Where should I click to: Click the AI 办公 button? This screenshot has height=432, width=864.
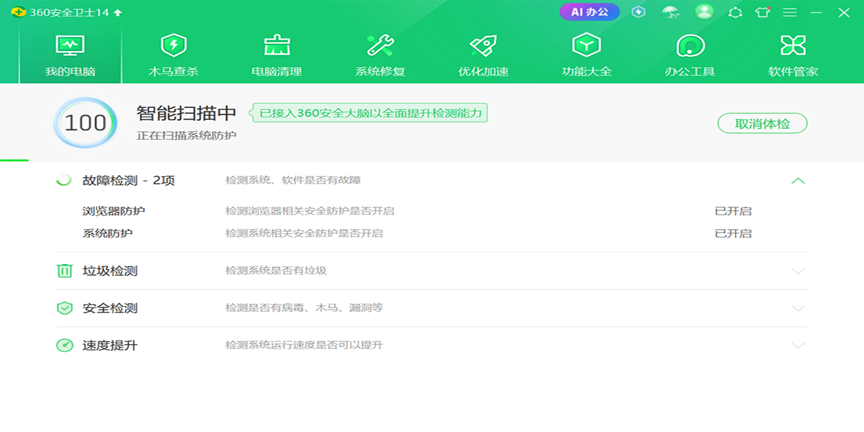pos(590,12)
